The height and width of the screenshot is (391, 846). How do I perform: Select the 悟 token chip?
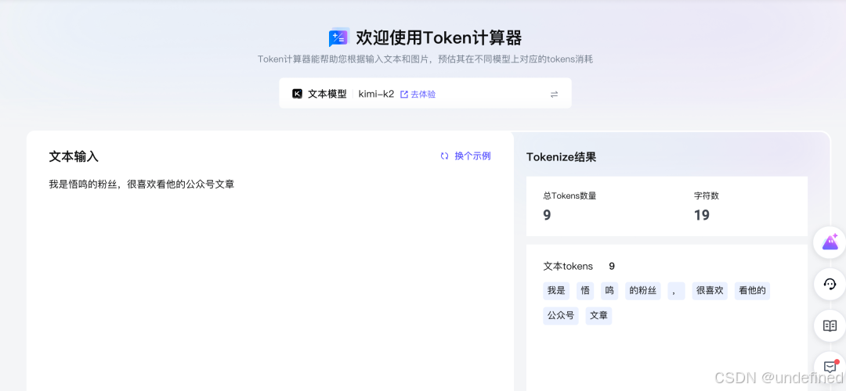[x=585, y=291]
